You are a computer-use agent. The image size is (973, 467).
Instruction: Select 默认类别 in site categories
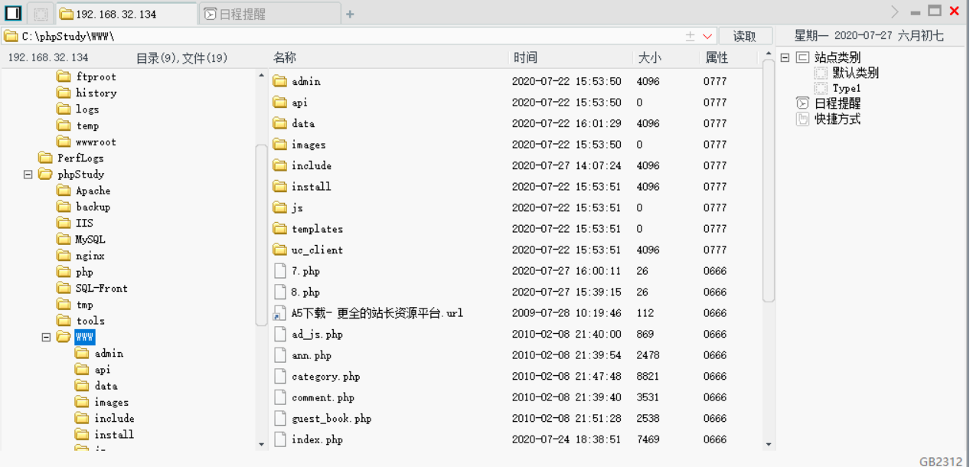tap(855, 73)
